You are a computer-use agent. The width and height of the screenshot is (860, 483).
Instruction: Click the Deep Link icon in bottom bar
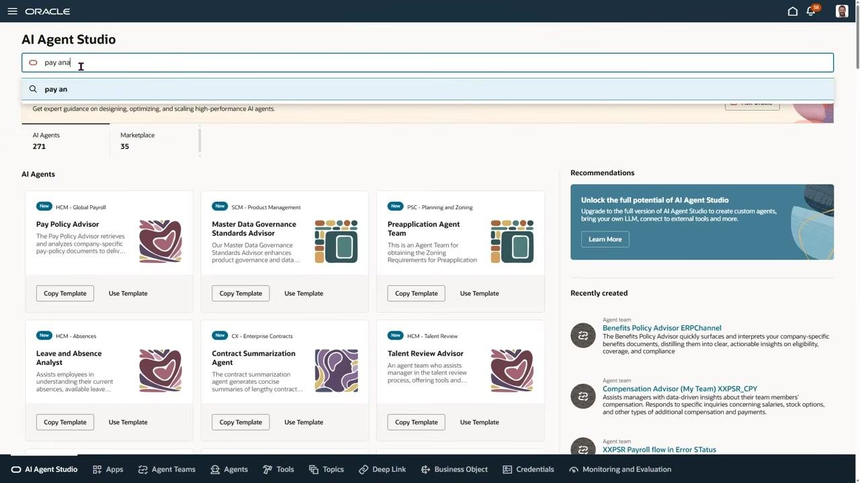click(x=363, y=470)
